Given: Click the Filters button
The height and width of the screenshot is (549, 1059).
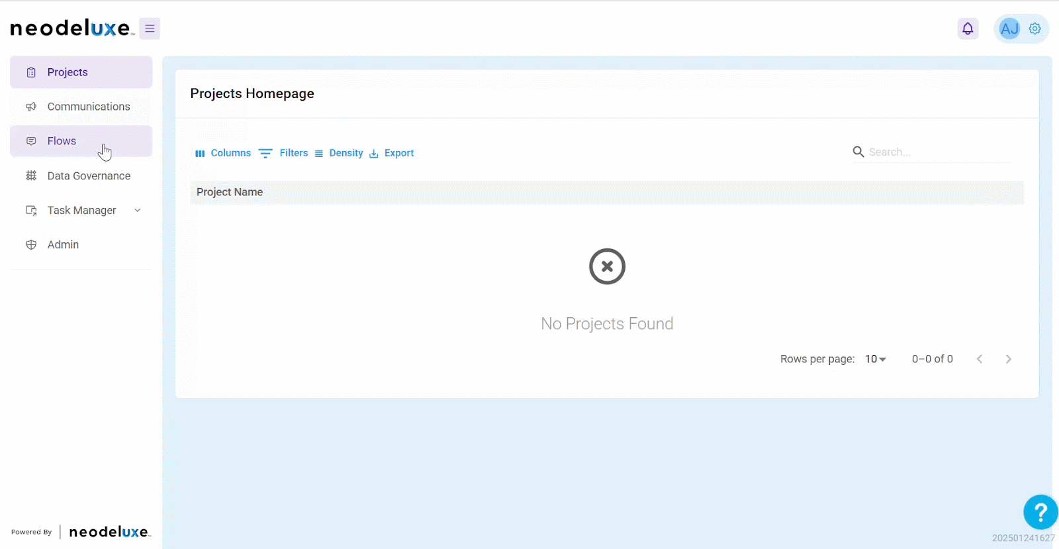Looking at the screenshot, I should click(x=284, y=153).
